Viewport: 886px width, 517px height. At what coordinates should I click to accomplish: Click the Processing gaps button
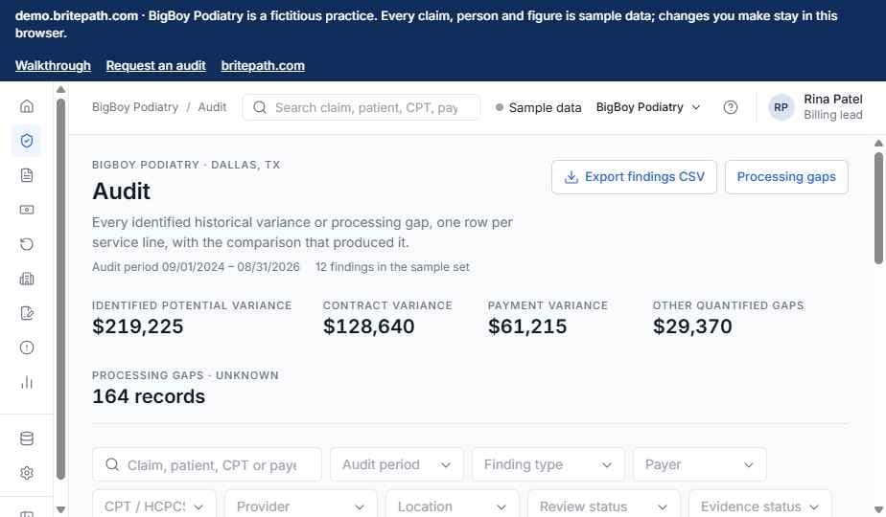click(x=786, y=177)
